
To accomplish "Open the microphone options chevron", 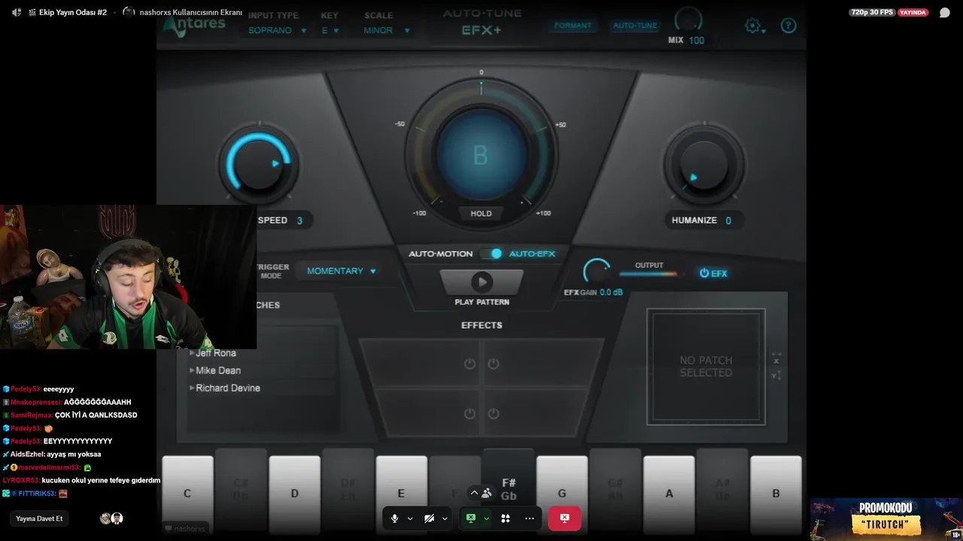I will [x=410, y=518].
